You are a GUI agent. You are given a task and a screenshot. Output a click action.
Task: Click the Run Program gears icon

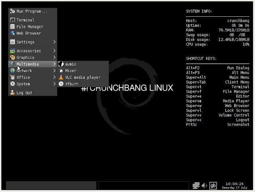(x=12, y=11)
